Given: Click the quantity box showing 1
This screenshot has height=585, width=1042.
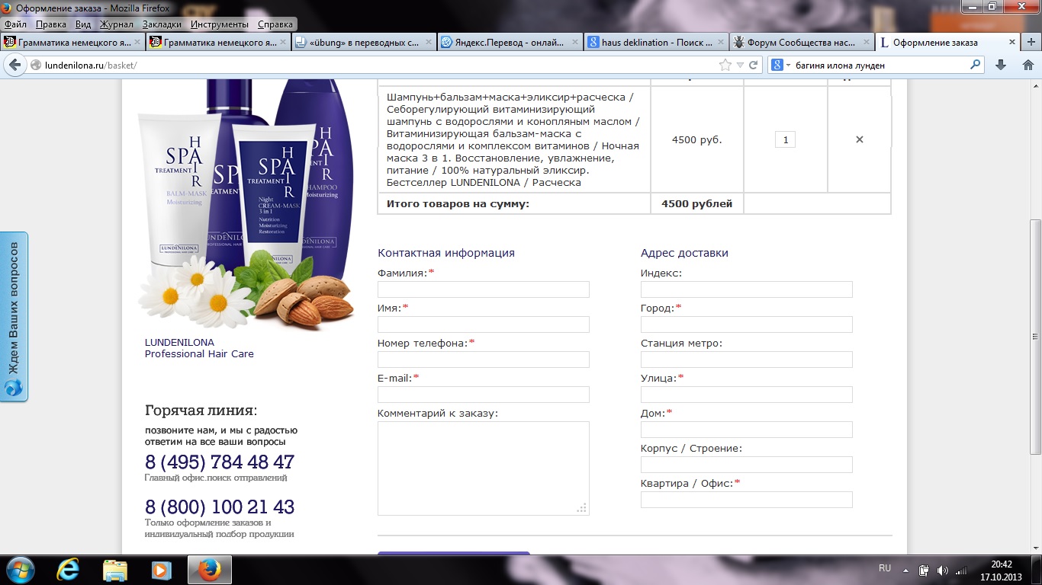Looking at the screenshot, I should pos(785,139).
